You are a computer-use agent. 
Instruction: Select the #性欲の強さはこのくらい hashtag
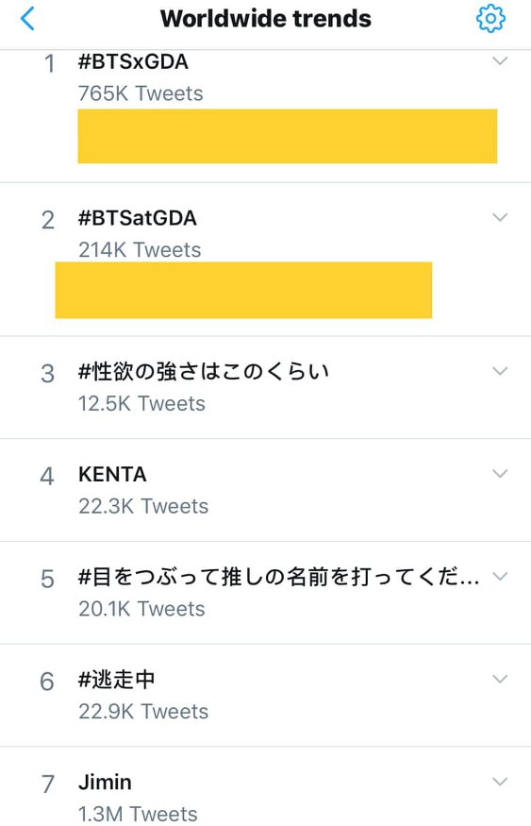click(204, 372)
